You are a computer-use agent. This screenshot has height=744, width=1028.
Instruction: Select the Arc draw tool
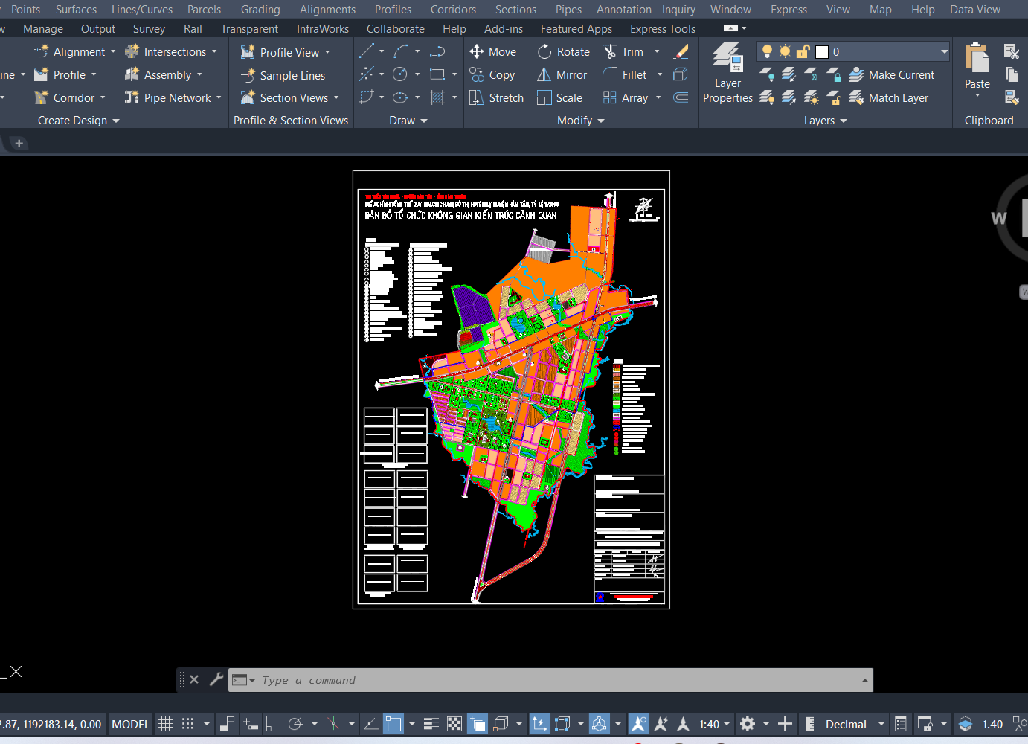(x=401, y=51)
